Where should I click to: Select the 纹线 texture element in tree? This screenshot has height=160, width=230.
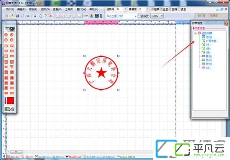click(x=207, y=64)
